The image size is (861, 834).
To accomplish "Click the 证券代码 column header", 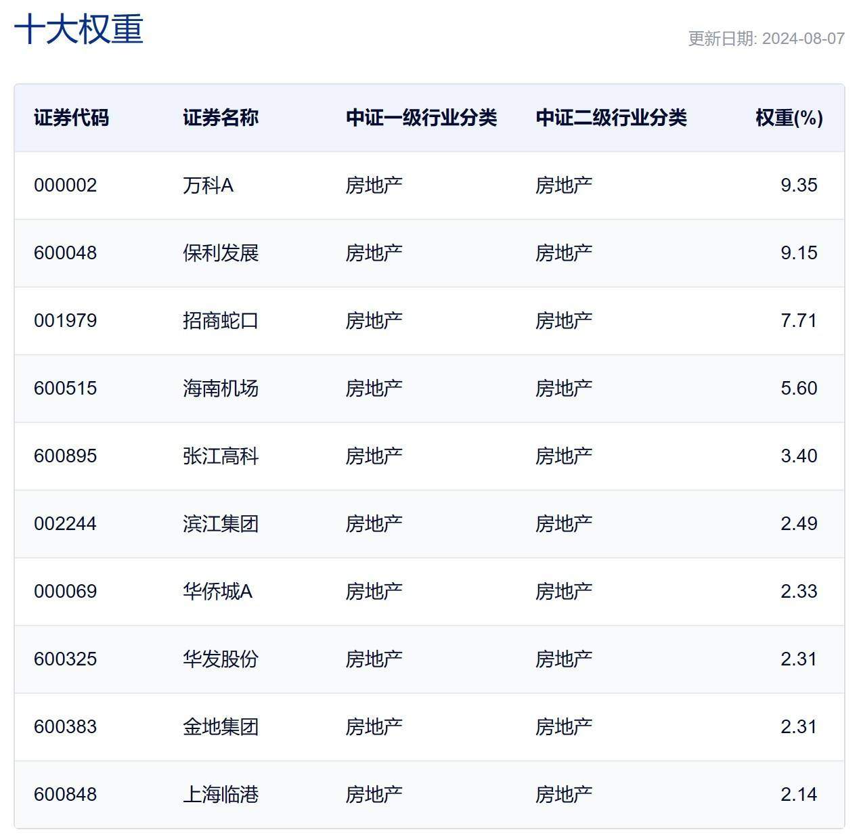I will click(x=71, y=118).
